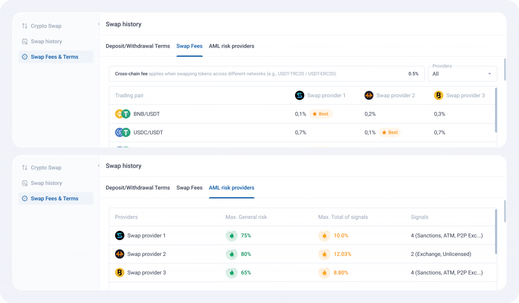This screenshot has width=519, height=303.
Task: Click the BNB/USDT trading pair coin icon
Action: pyautogui.click(x=123, y=114)
